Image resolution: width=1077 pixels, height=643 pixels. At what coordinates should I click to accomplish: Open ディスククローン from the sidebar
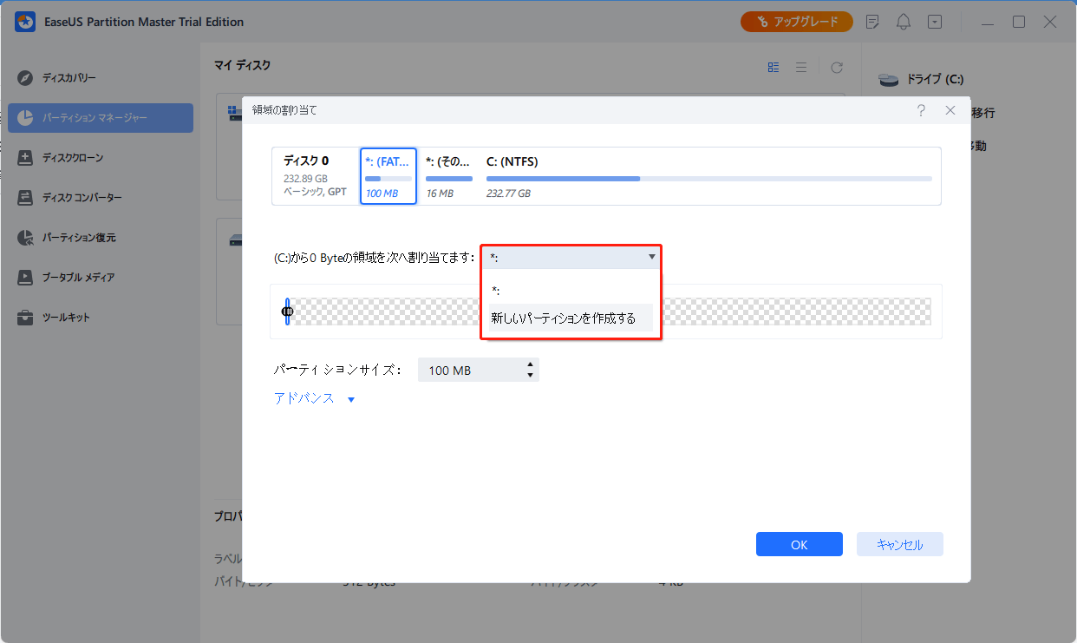pos(26,158)
